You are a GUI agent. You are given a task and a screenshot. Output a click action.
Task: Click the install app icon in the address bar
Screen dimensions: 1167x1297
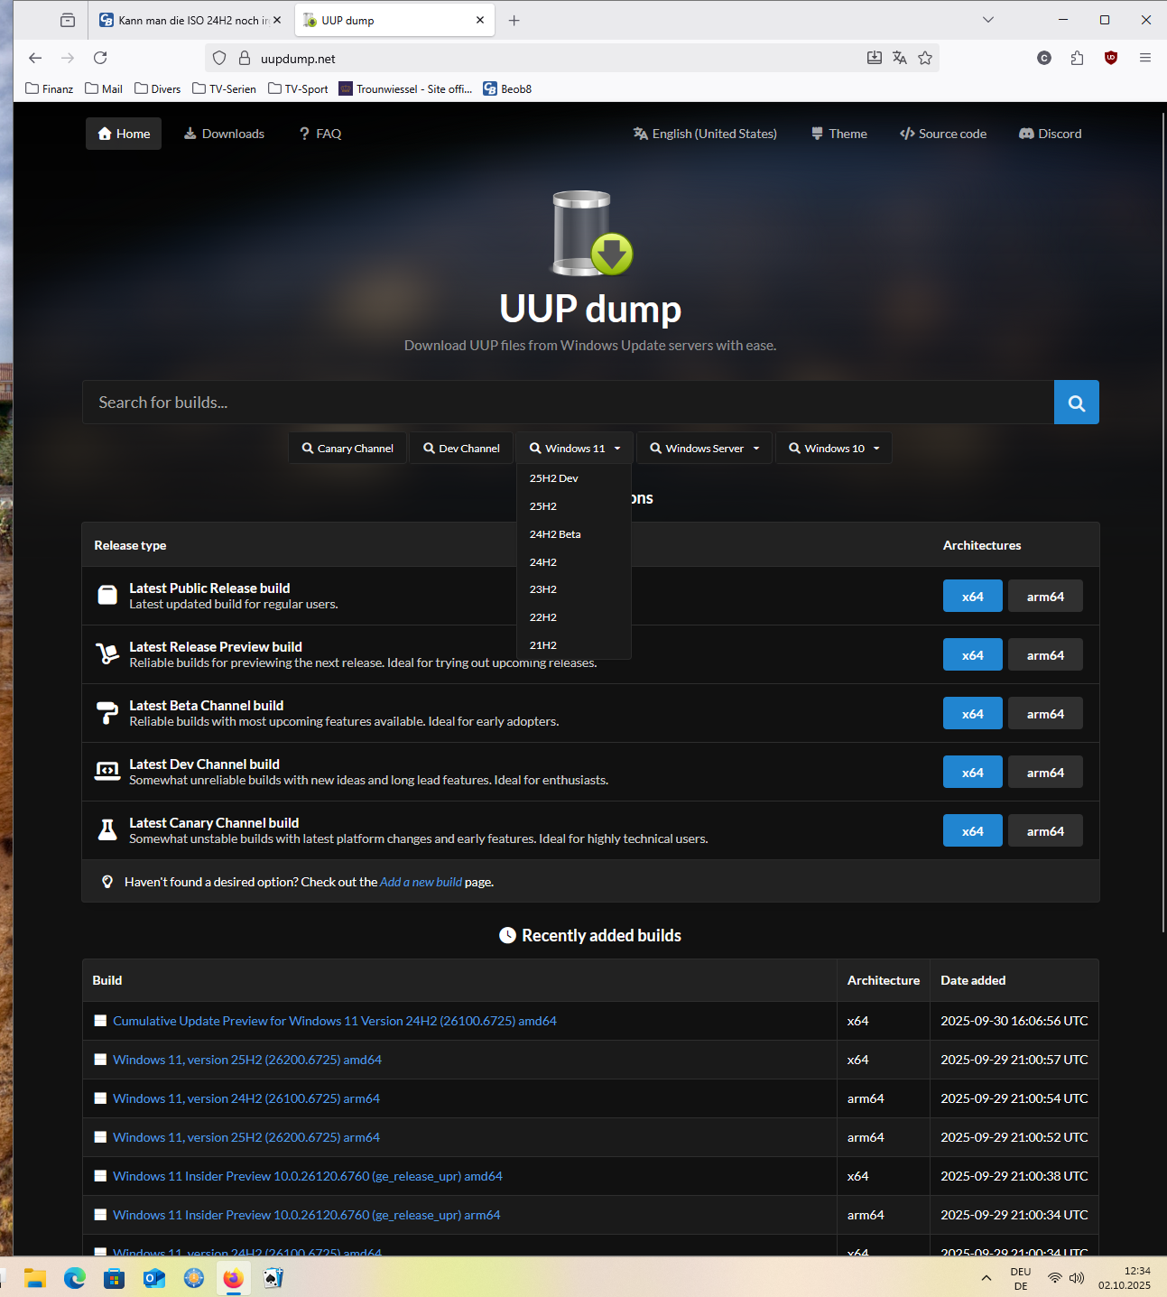click(875, 58)
